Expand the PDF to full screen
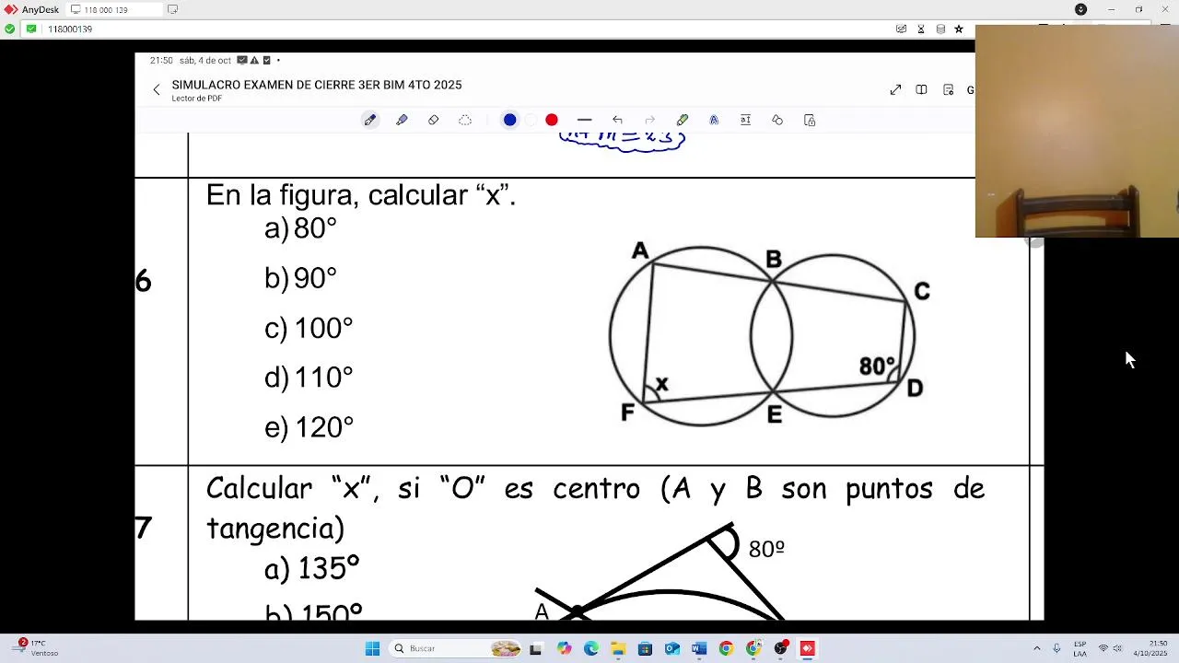This screenshot has width=1179, height=663. click(895, 89)
